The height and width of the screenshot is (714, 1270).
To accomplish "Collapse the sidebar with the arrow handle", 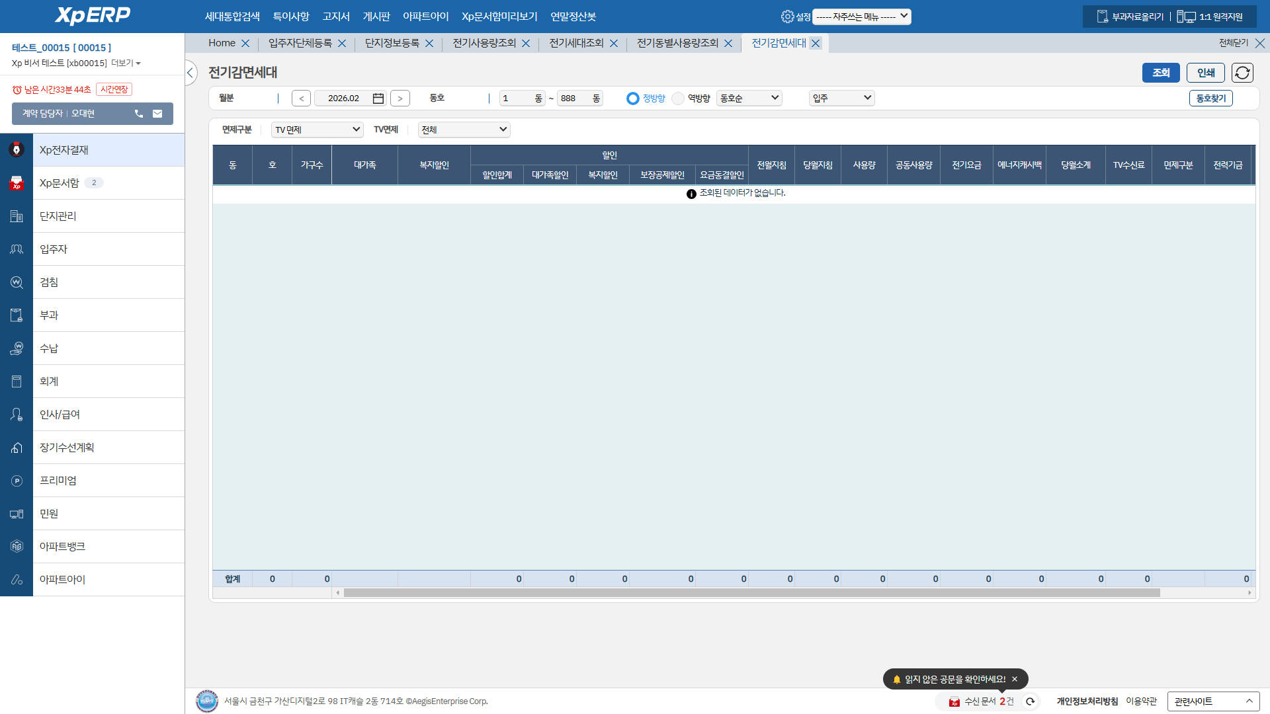I will (x=190, y=73).
